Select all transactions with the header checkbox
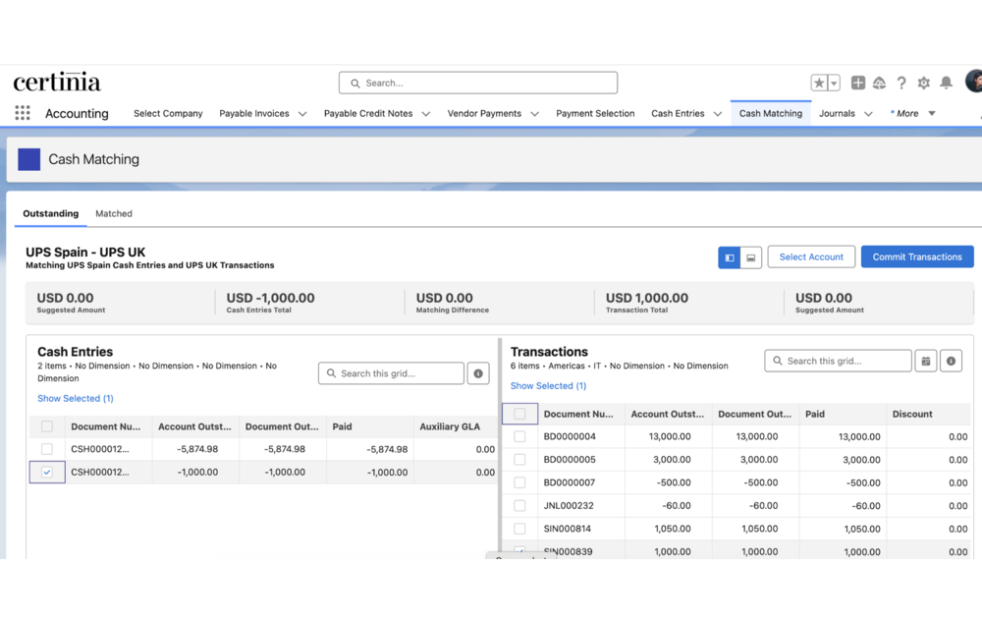The width and height of the screenshot is (982, 621). (x=519, y=414)
